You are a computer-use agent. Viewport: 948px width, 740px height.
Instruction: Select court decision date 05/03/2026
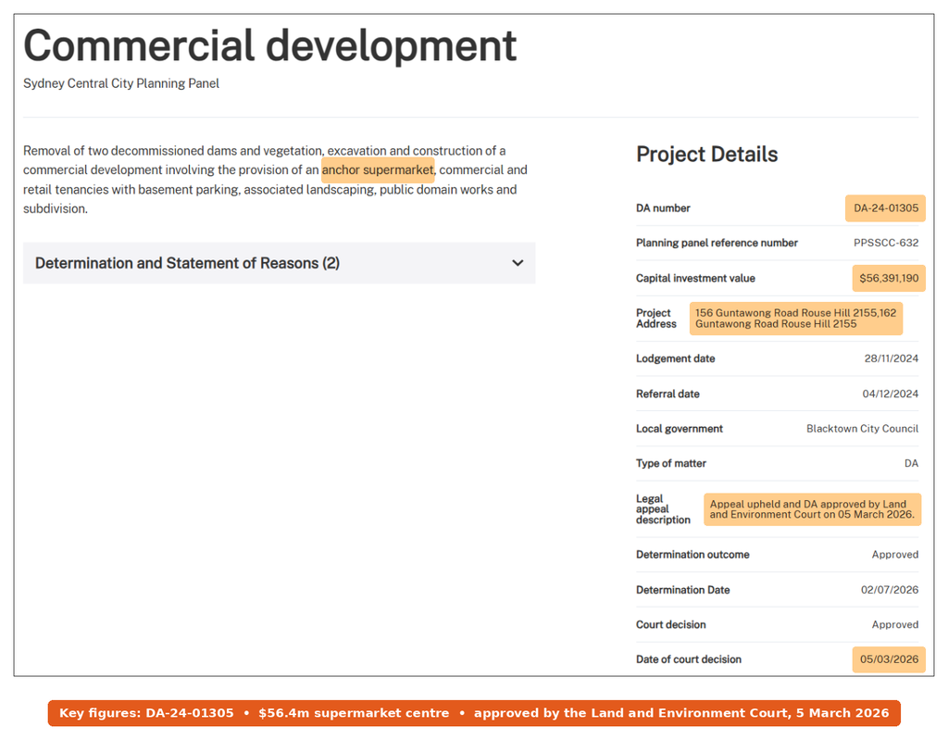[x=889, y=659]
